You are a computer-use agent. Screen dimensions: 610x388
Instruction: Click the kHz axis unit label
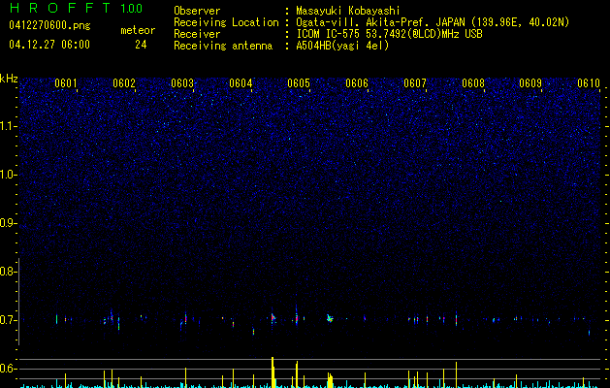click(9, 79)
